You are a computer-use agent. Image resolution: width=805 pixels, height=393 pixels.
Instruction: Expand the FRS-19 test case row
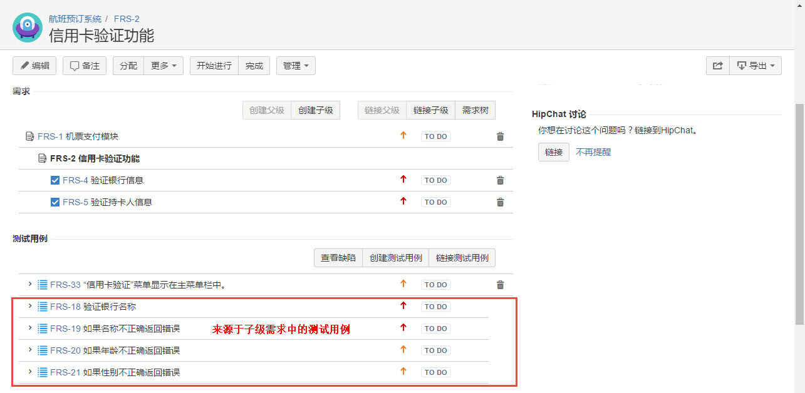click(x=30, y=328)
